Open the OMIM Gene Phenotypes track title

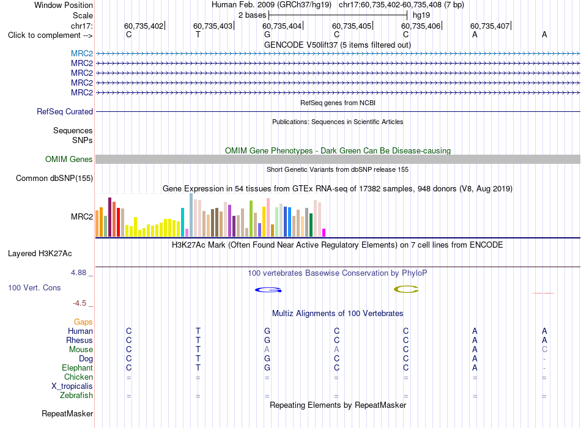[338, 150]
